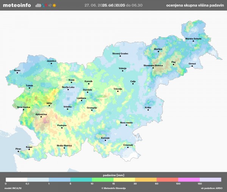The height and width of the screenshot is (192, 227).
Task: Click the legend value '150'
Action: pos(200,184)
